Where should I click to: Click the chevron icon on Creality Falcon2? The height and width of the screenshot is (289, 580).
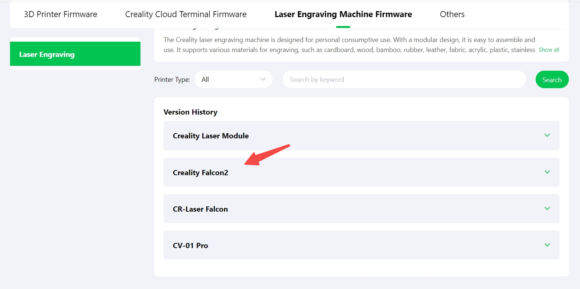[547, 172]
